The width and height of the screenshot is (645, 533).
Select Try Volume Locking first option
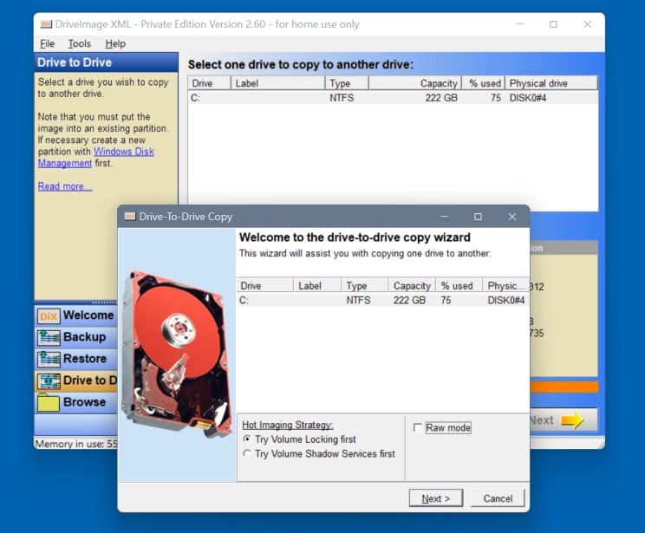[247, 439]
